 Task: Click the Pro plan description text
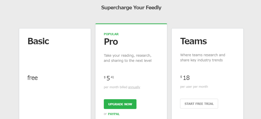tap(128, 58)
